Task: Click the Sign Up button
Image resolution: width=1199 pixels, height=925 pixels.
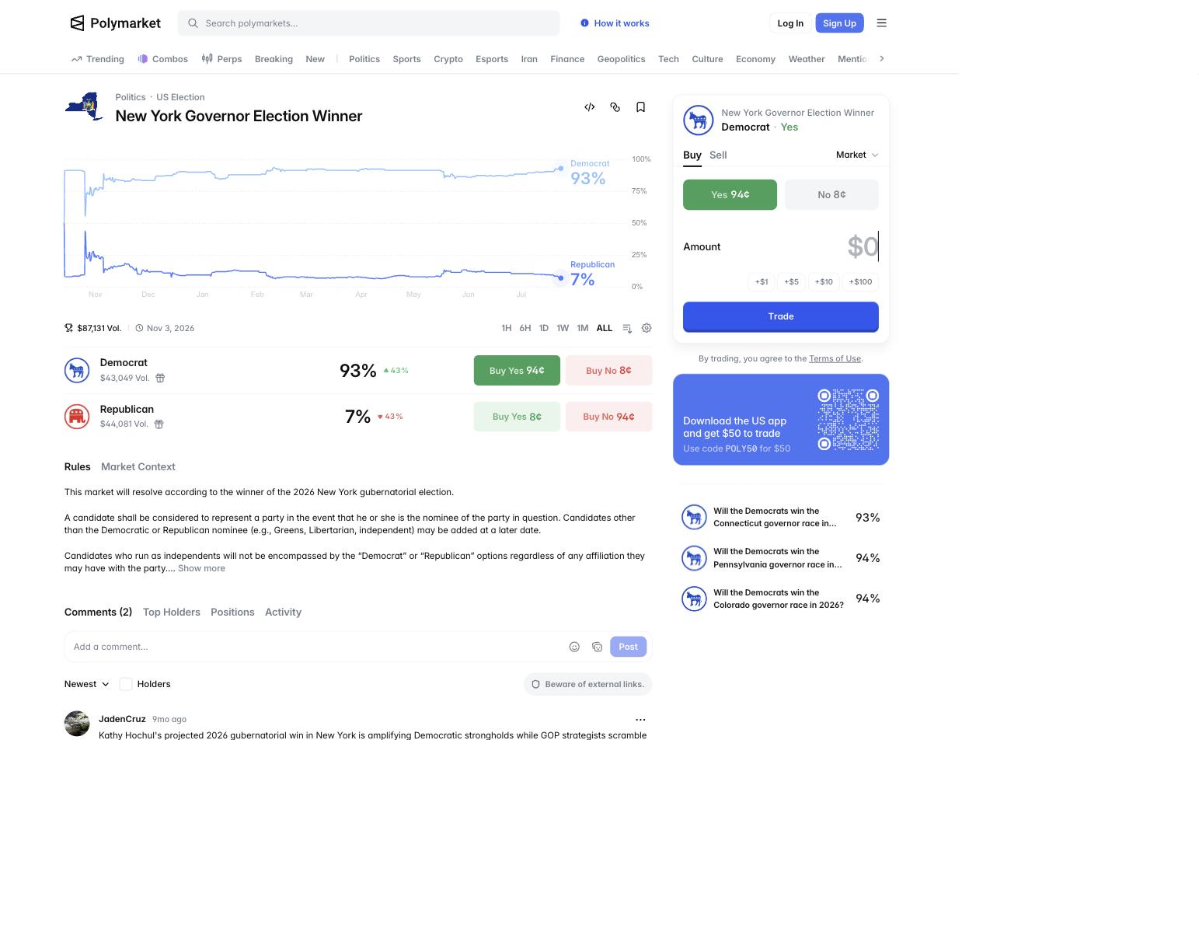Action: (x=839, y=23)
